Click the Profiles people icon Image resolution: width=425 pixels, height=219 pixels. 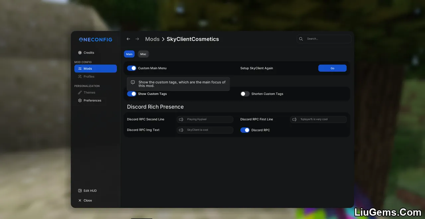tap(80, 77)
